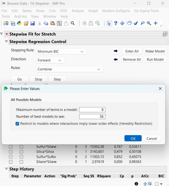Viewport: 169px width, 186px height.
Task: Open the Direction Forward dropdown
Action: 50,60
